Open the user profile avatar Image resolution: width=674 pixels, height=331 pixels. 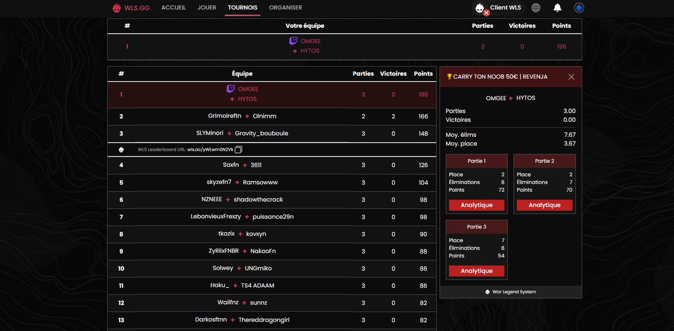[579, 8]
